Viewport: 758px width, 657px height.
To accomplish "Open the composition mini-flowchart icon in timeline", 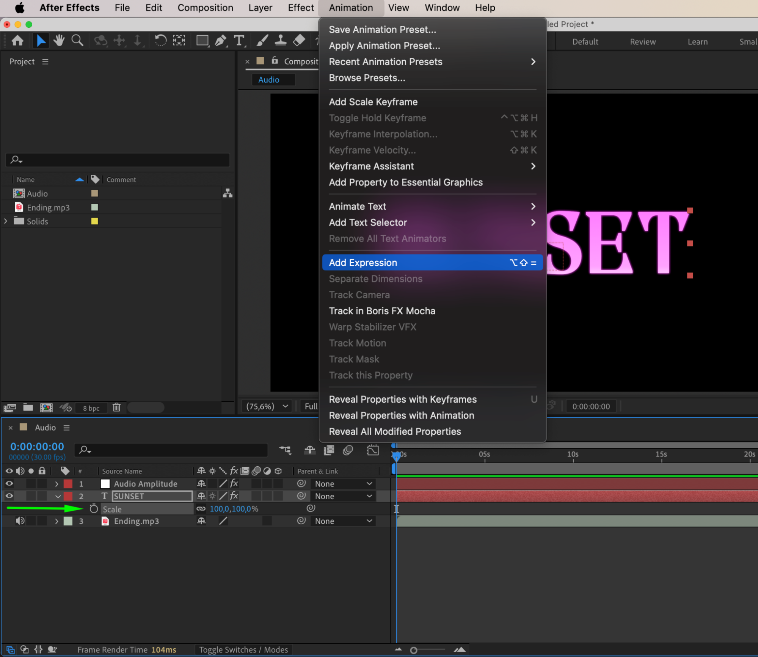I will click(285, 450).
